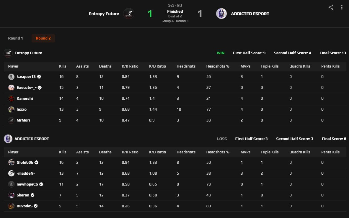
Task: Click 'Final Score: 13' text
Action: coord(333,53)
